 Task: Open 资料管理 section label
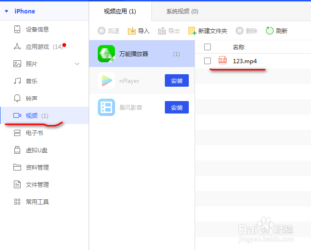click(37, 167)
